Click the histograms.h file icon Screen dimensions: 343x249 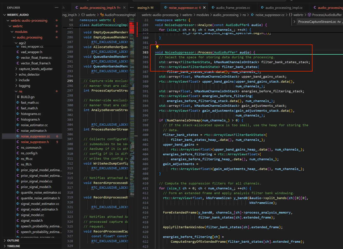click(18, 119)
